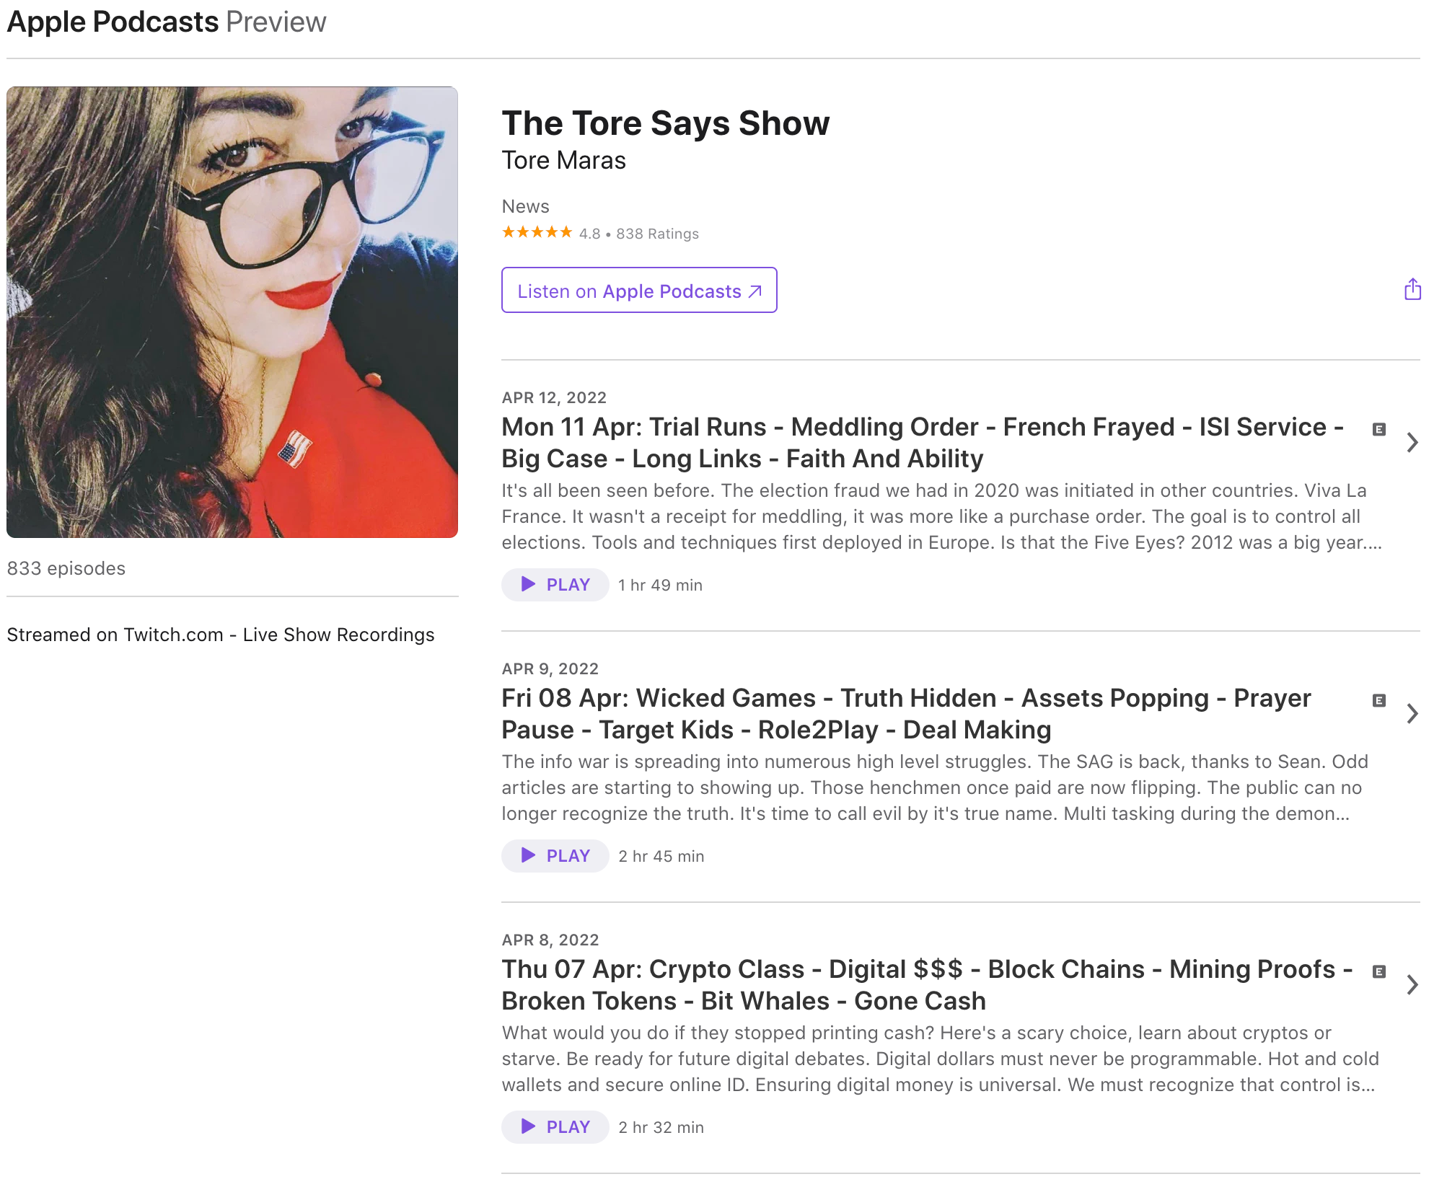Screen dimensions: 1447x1187
Task: Play the Thu 07 Apr Crypto Class episode
Action: (555, 1127)
